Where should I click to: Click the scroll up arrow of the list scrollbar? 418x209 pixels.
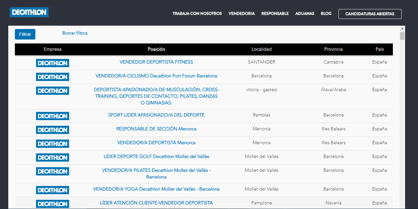point(402,29)
